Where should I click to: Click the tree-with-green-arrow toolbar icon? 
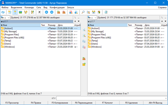click(x=33, y=12)
